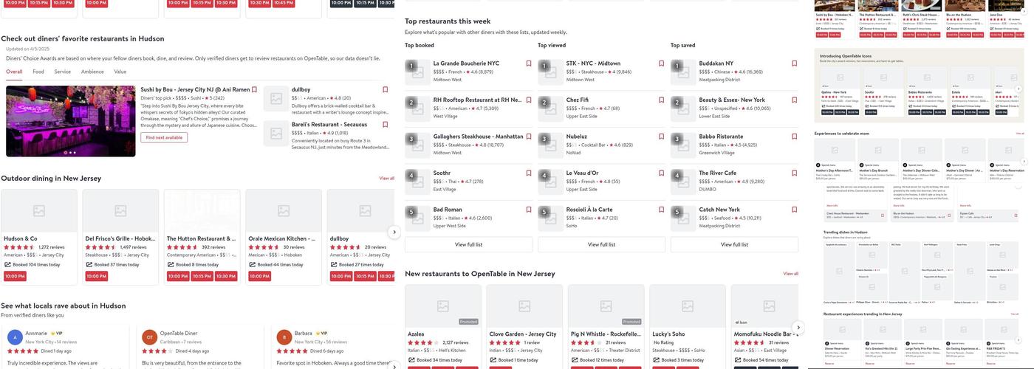The width and height of the screenshot is (1034, 369).
Task: Save STK - NYC - Midtown to favorites
Action: click(662, 63)
